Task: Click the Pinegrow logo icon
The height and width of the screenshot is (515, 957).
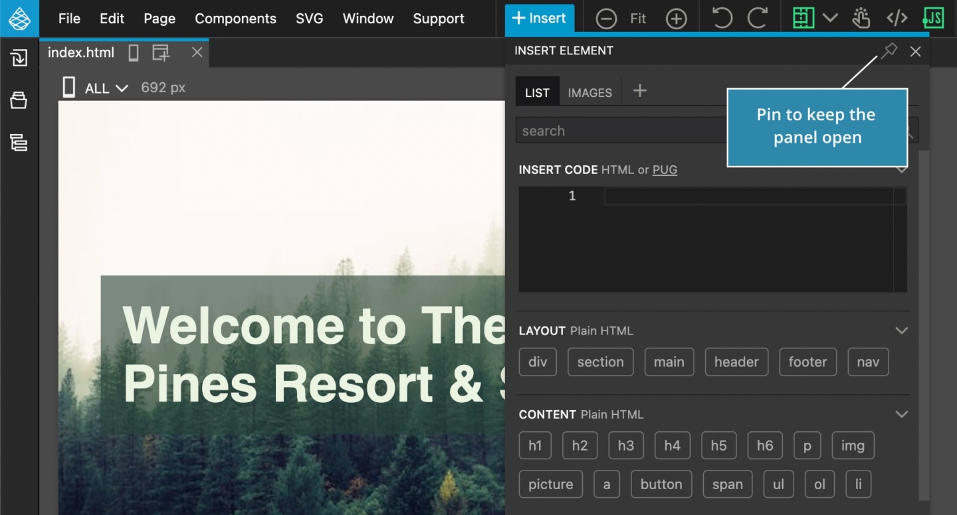Action: point(20,18)
